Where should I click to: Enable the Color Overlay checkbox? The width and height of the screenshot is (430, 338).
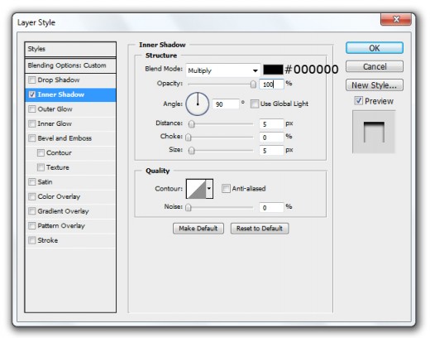pyautogui.click(x=32, y=196)
